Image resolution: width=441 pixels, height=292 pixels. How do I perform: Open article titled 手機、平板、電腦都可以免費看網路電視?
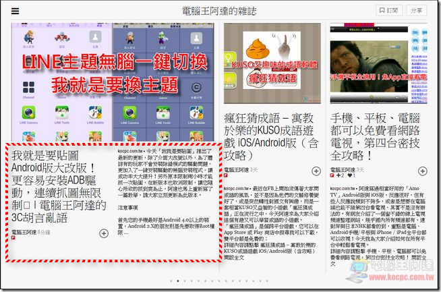point(375,137)
